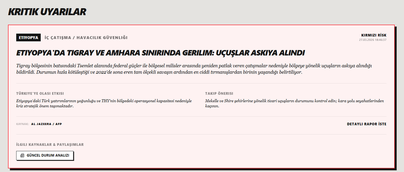Click the summary paragraph about Tsemlet clashes
This screenshot has width=404, height=172.
coord(194,69)
